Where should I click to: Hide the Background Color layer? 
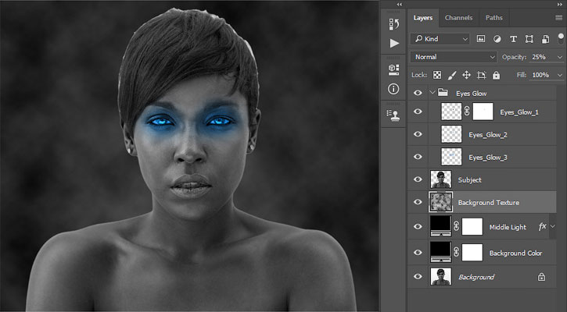click(418, 253)
